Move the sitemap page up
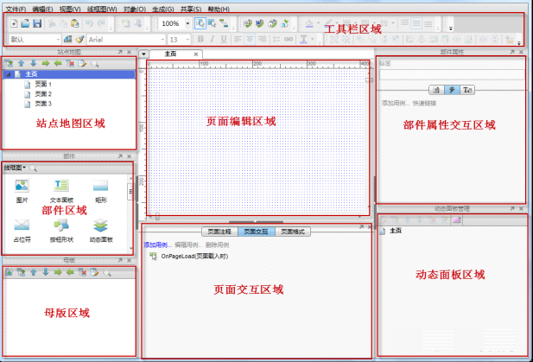This screenshot has width=533, height=362. point(21,63)
